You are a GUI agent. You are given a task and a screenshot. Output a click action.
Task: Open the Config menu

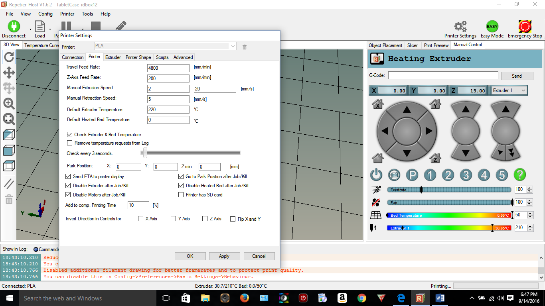(x=45, y=14)
